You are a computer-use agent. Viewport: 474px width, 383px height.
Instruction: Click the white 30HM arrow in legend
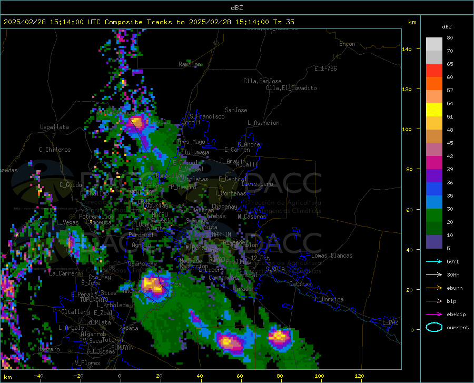tap(434, 274)
